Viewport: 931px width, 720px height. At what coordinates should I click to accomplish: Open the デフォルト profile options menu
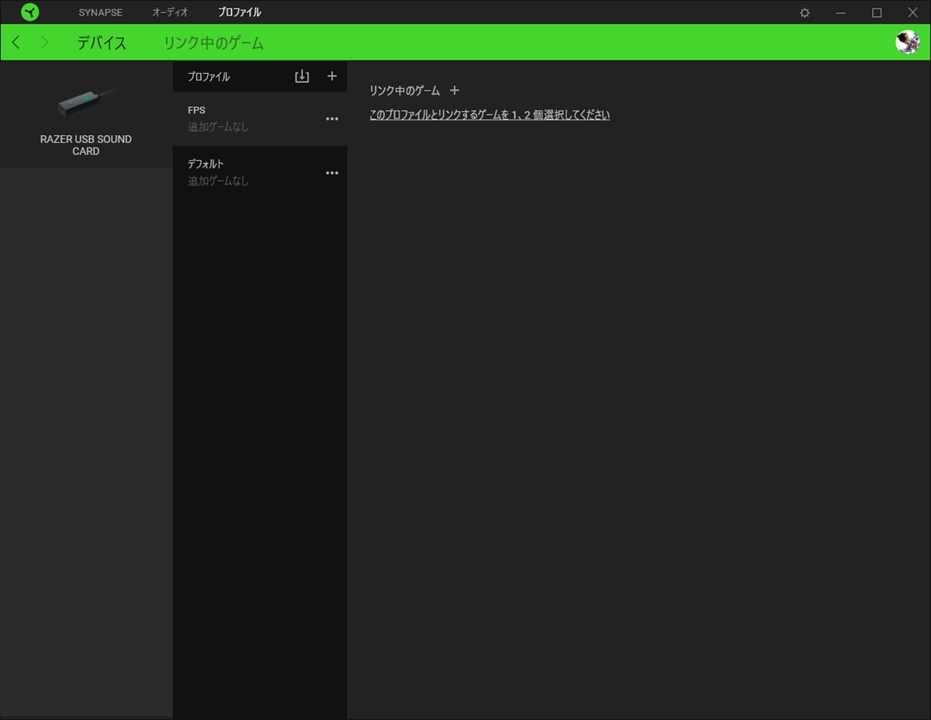[x=332, y=173]
